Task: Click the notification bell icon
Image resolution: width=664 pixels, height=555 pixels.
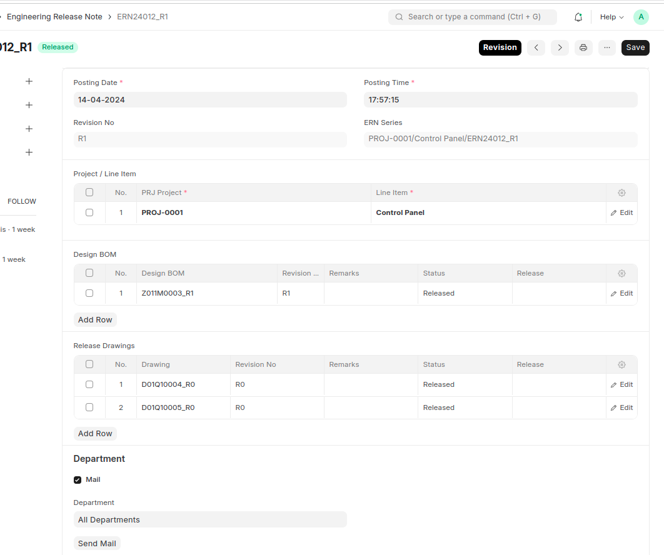Action: pyautogui.click(x=578, y=17)
